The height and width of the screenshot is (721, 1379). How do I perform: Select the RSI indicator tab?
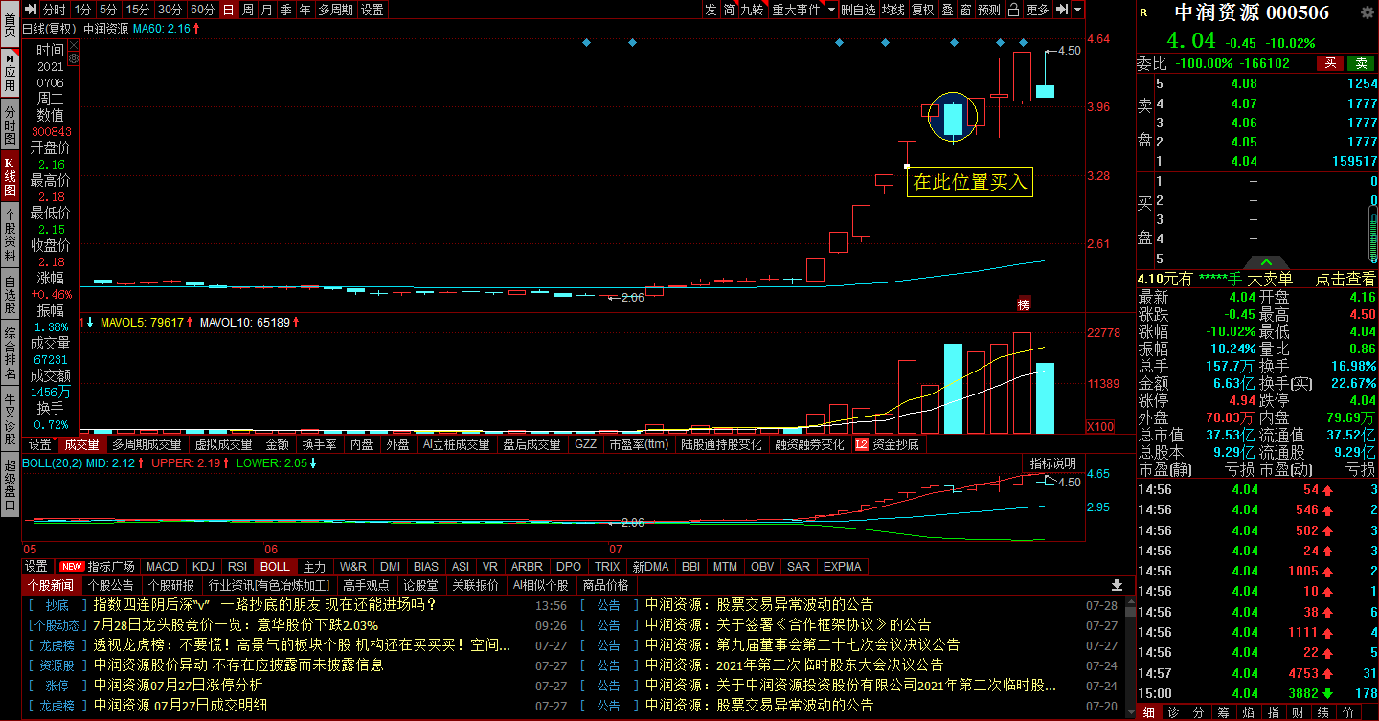click(x=237, y=567)
